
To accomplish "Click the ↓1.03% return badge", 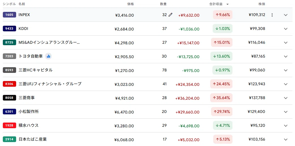I will [223, 29].
